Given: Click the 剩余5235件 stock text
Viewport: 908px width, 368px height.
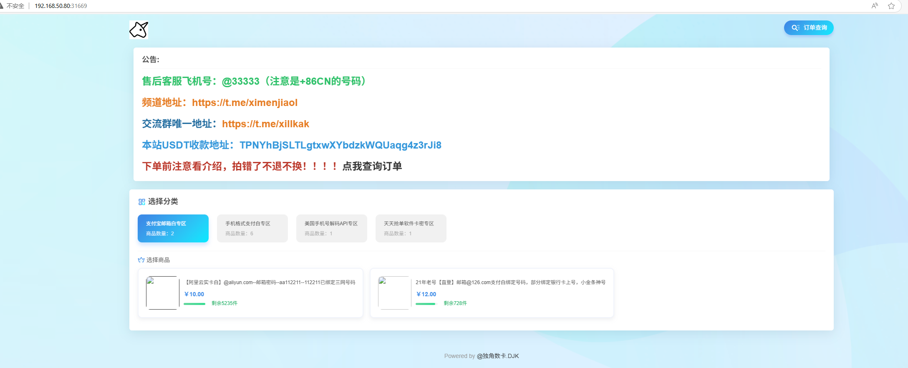Looking at the screenshot, I should [x=224, y=303].
